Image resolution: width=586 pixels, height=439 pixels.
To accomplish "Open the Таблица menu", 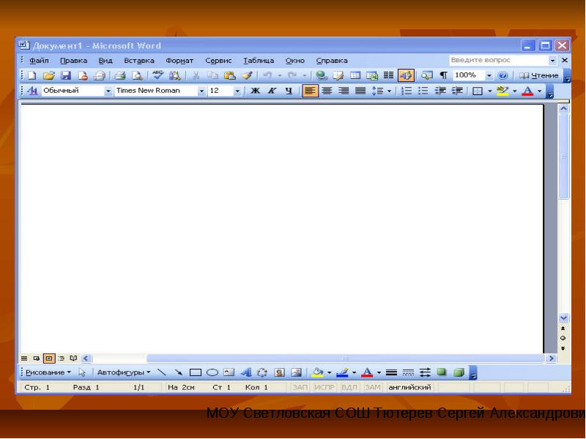I will 259,61.
